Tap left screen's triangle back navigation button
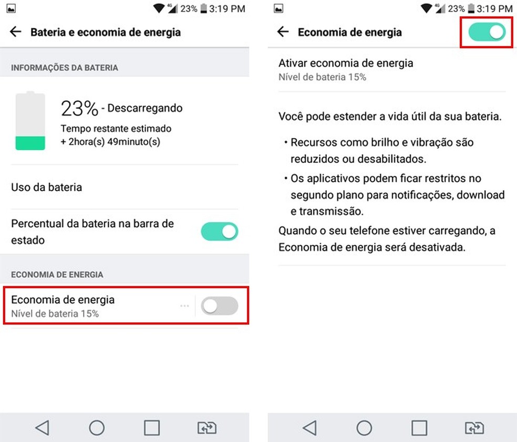The height and width of the screenshot is (442, 517). 43,427
